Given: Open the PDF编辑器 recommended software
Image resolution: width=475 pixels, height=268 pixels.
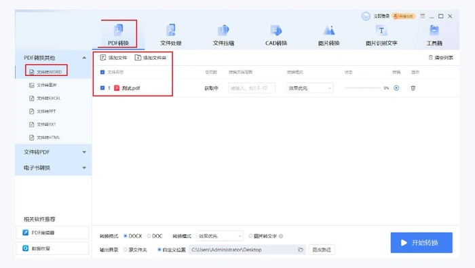Looking at the screenshot, I should (52, 233).
